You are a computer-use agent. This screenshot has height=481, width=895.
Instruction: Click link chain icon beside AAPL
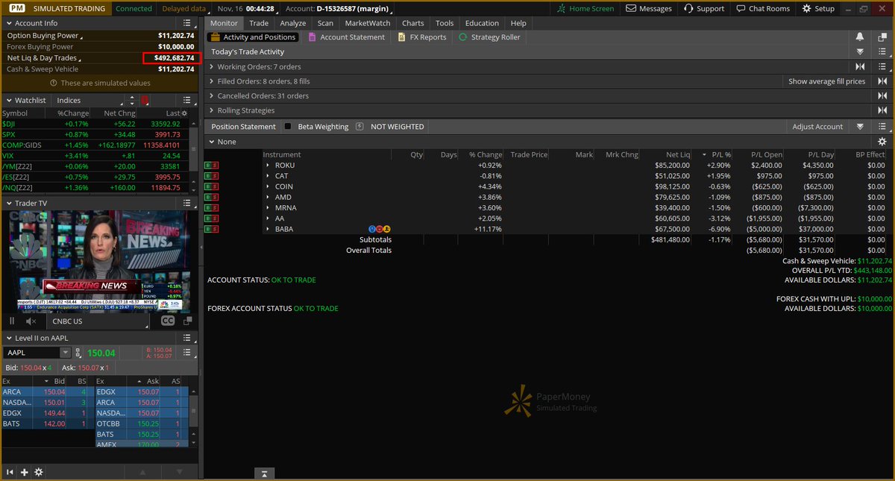[79, 353]
